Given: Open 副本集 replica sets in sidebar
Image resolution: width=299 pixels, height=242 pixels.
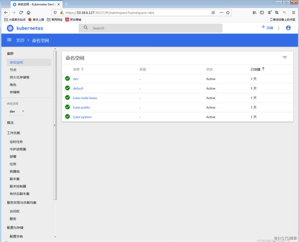Looking at the screenshot, I should click(x=15, y=179).
